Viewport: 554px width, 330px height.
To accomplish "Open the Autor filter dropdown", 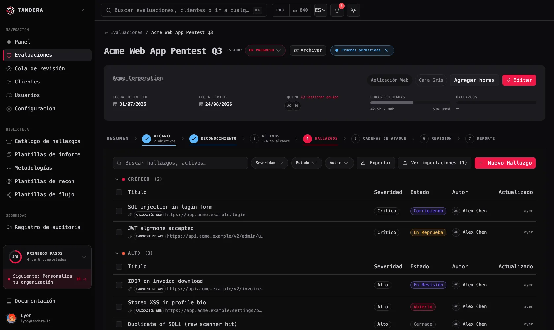I will pyautogui.click(x=339, y=163).
